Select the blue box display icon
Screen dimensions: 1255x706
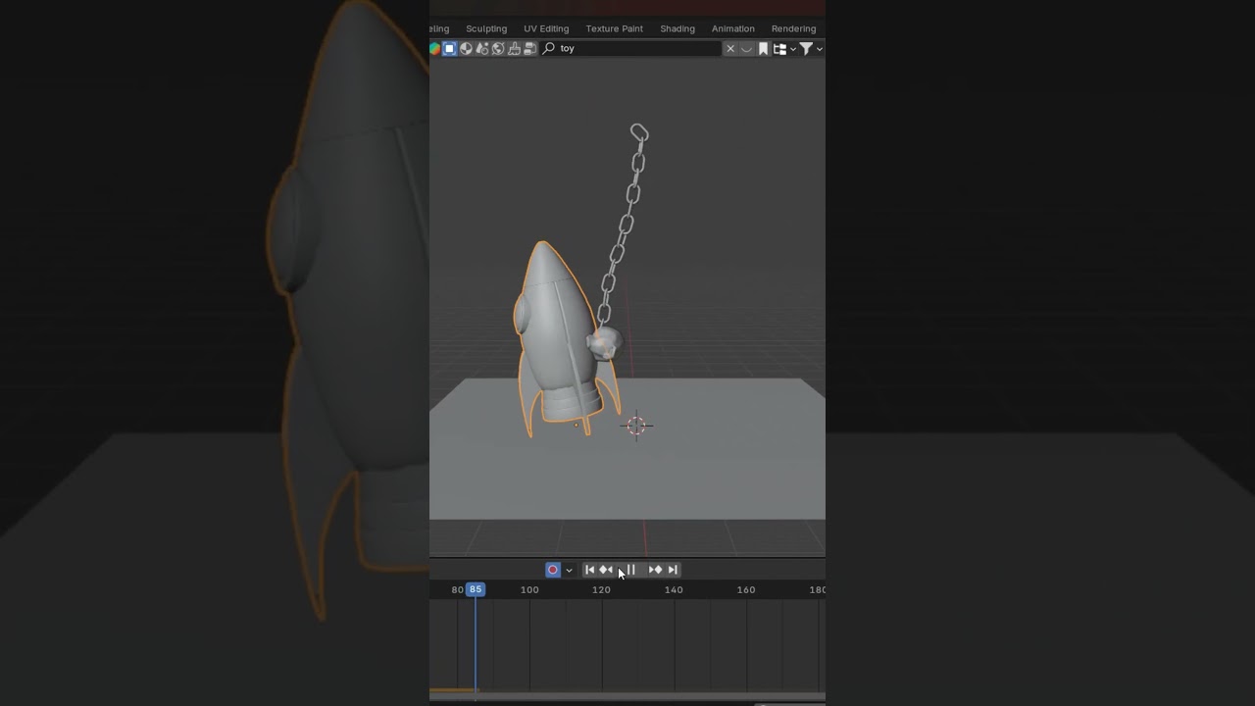(450, 48)
